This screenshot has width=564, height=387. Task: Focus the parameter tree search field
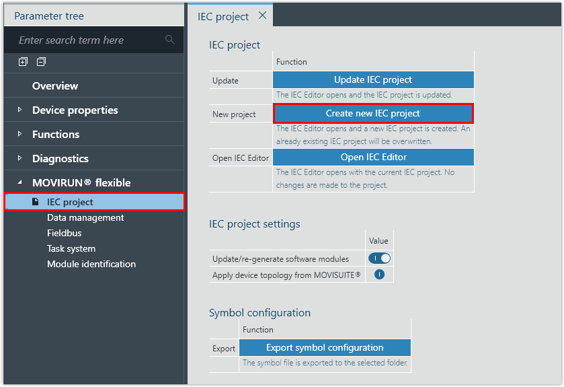[87, 40]
